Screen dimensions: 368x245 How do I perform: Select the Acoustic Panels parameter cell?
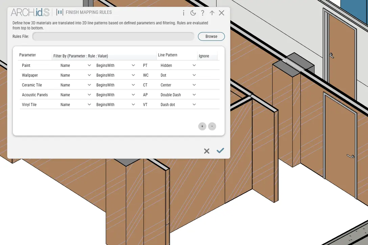click(x=35, y=95)
